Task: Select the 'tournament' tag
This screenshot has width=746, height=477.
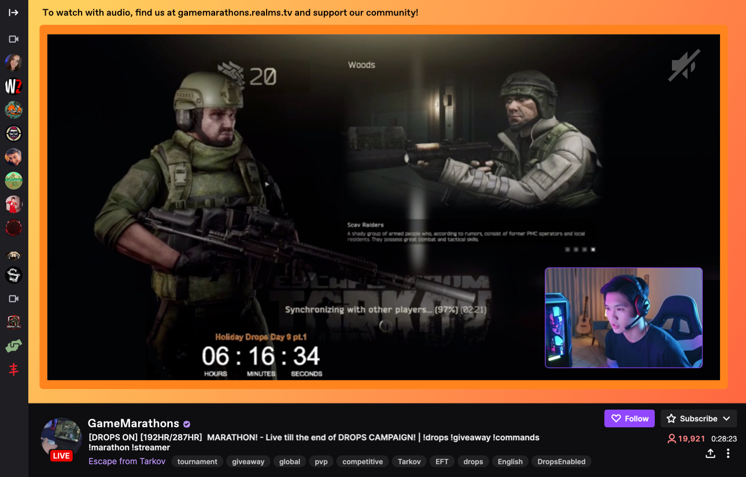Action: [x=197, y=461]
